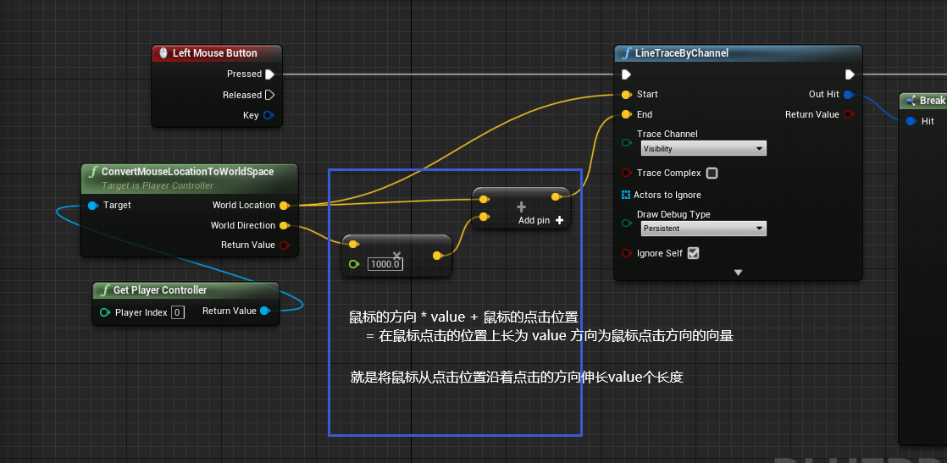Open the Trace Channel Visibility dropdown
The width and height of the screenshot is (947, 463).
point(704,148)
